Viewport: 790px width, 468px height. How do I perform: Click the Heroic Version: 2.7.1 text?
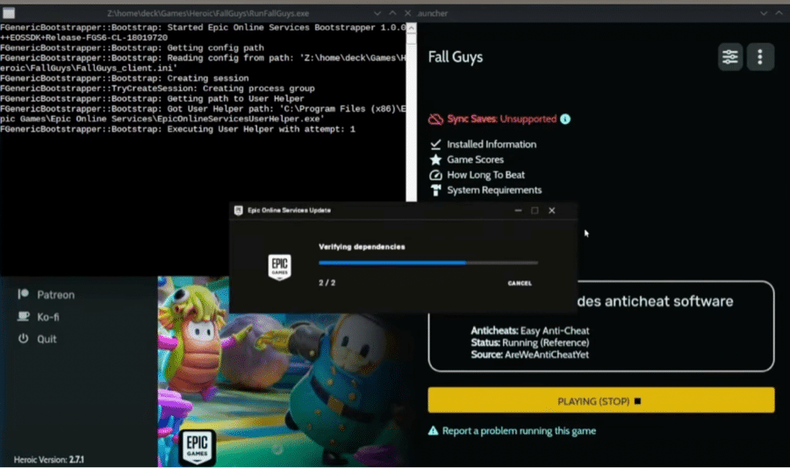(49, 459)
